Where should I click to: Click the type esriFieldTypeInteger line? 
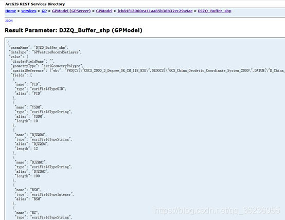pyautogui.click(x=44, y=194)
